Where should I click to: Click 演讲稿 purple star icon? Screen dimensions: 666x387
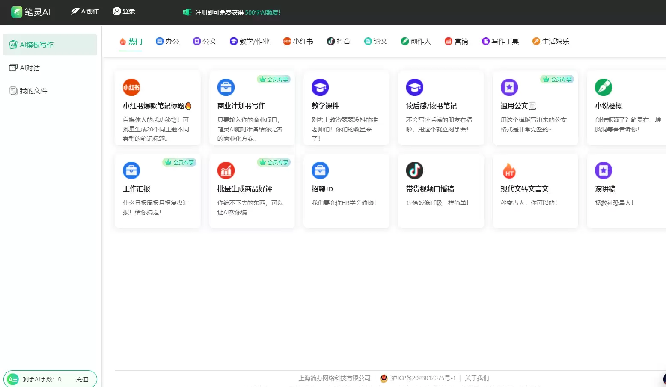click(604, 170)
